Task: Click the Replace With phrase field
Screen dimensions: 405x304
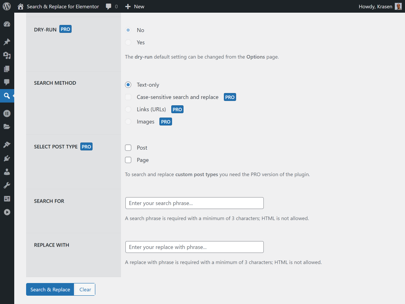Action: (x=195, y=247)
